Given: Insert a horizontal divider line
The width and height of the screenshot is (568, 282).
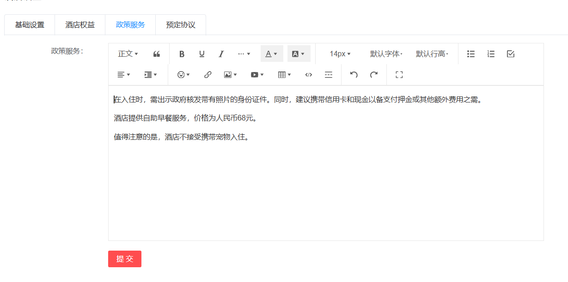Looking at the screenshot, I should tap(329, 75).
